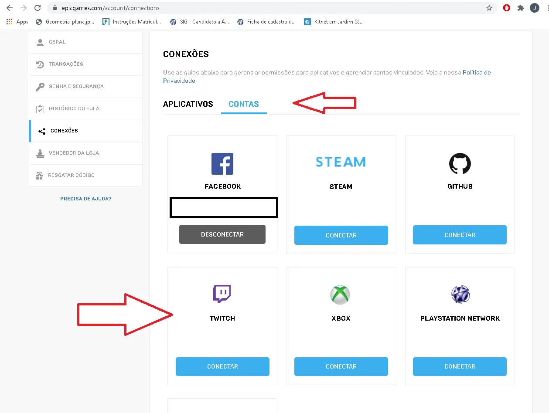The width and height of the screenshot is (549, 413).
Task: Open the red Opera-style extension icon
Action: 507,8
